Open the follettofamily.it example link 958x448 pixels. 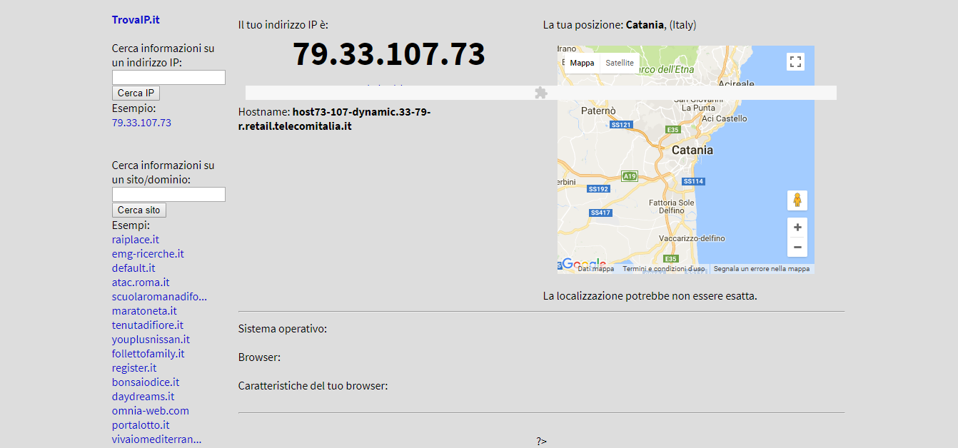[148, 354]
